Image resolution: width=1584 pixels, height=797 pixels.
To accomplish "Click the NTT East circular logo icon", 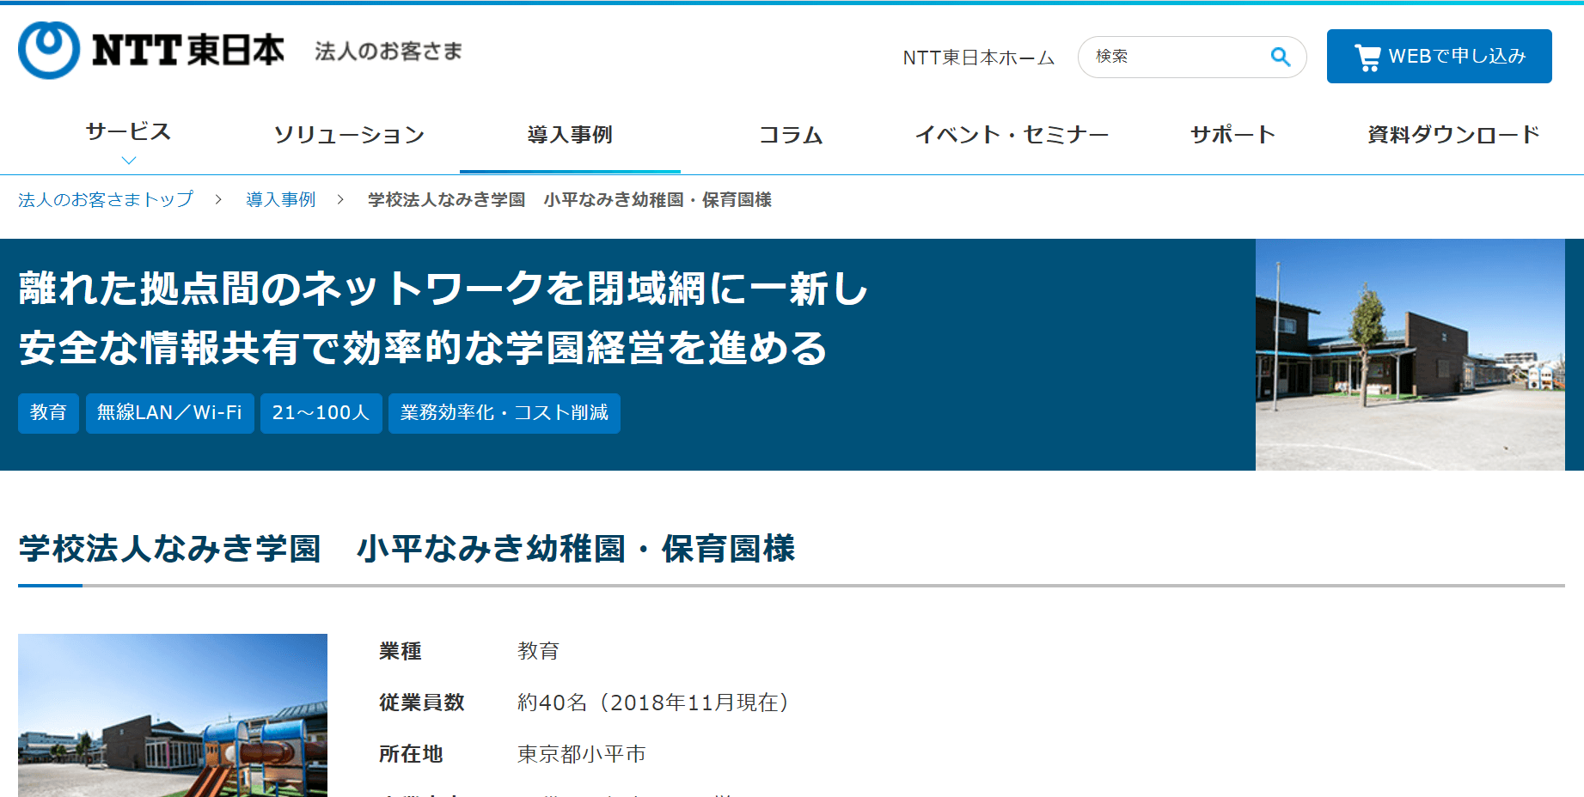I will 49,50.
